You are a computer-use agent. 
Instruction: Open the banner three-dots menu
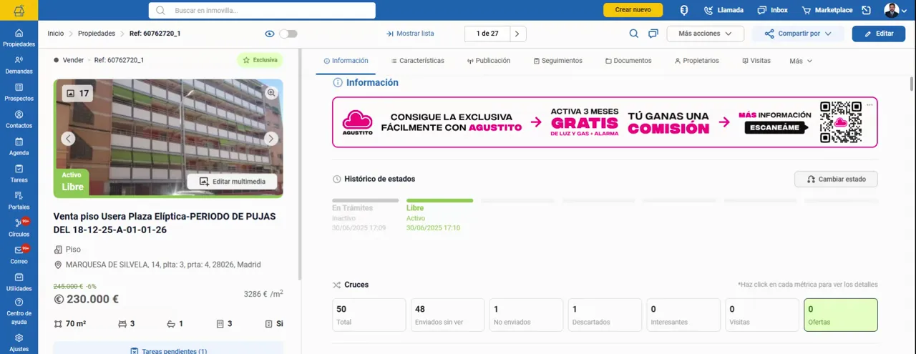click(869, 105)
